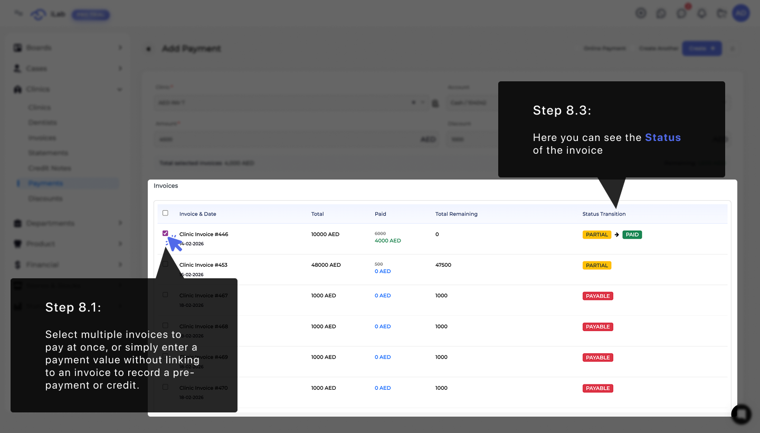760x433 pixels.
Task: Expand the Cases menu chevron
Action: (x=120, y=69)
